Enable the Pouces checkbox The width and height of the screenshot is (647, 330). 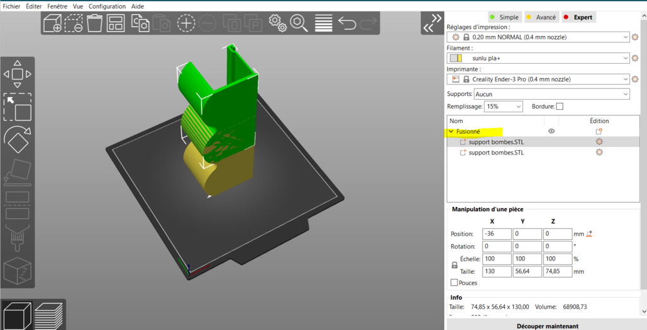coord(454,283)
